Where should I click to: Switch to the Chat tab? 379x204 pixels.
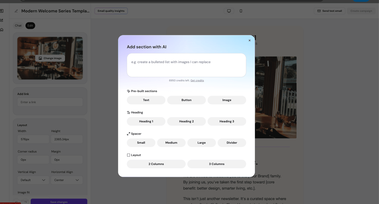[x=18, y=25]
